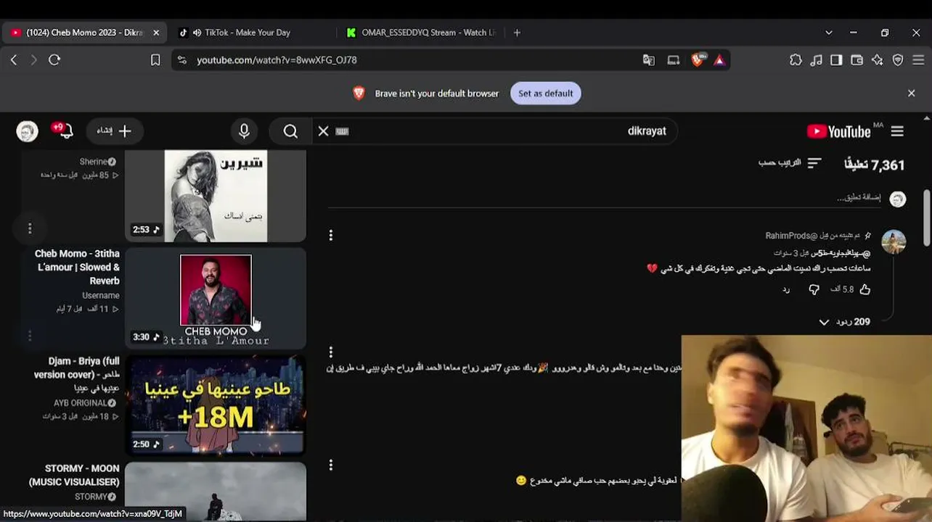
Task: Open the YouTube account avatar menu
Action: point(28,131)
